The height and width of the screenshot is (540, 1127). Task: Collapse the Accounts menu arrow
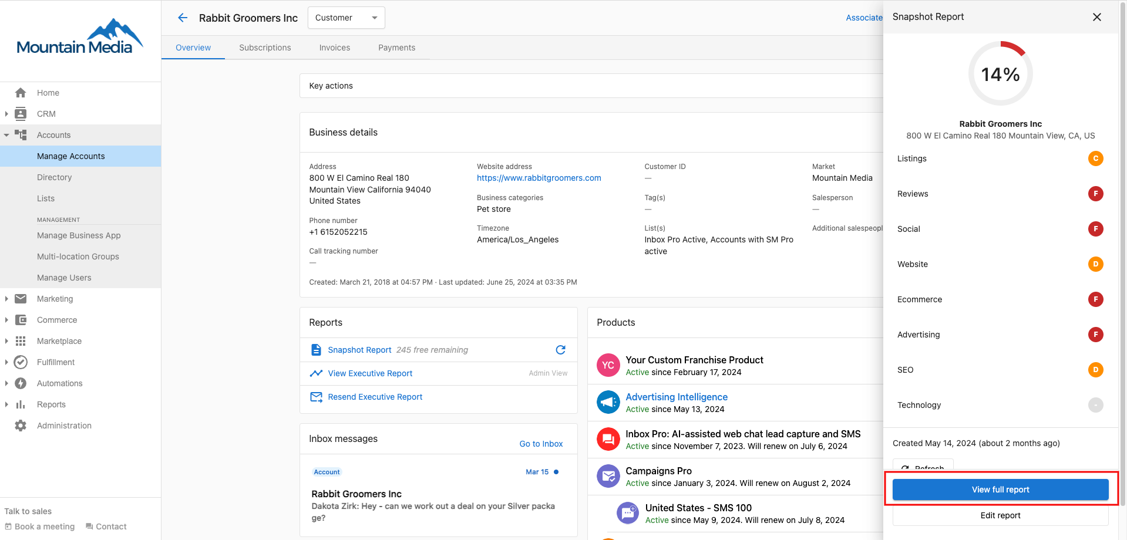(6, 135)
